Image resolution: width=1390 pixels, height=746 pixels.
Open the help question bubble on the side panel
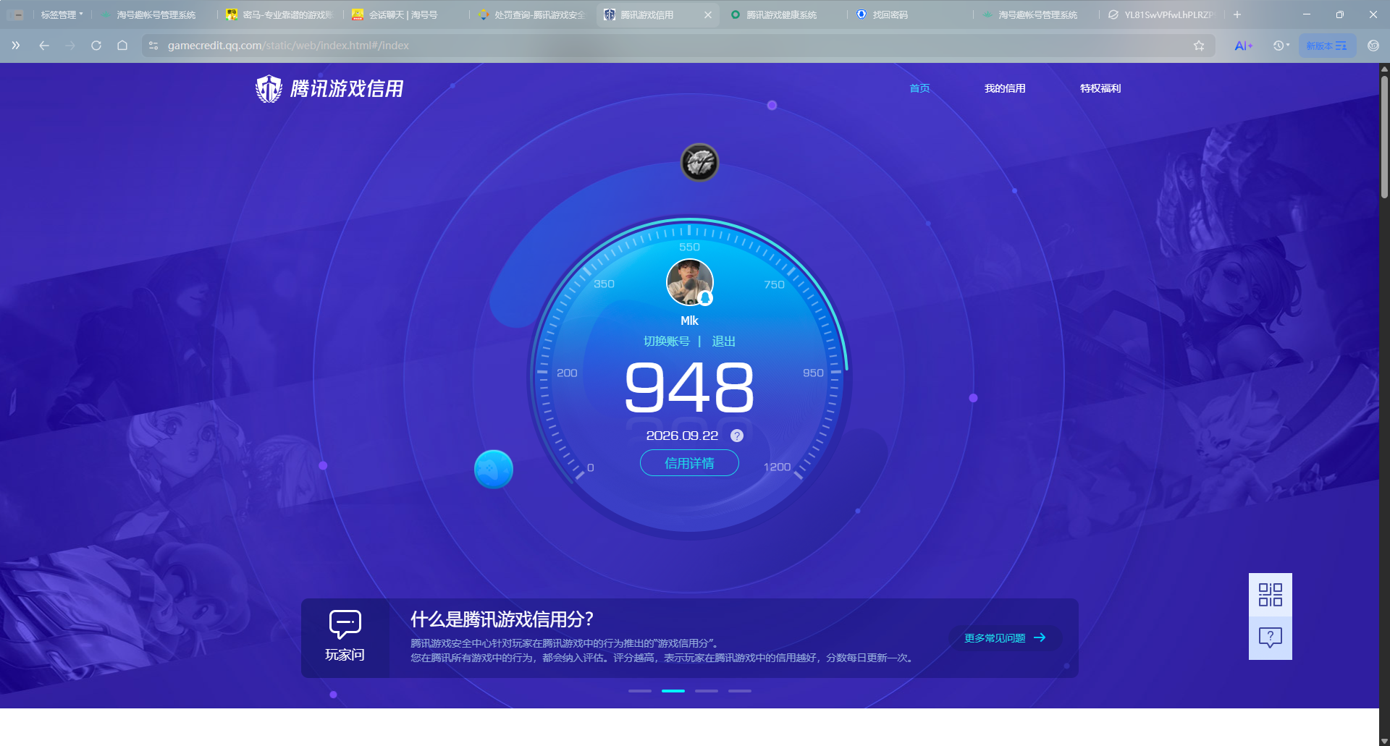coord(1270,637)
